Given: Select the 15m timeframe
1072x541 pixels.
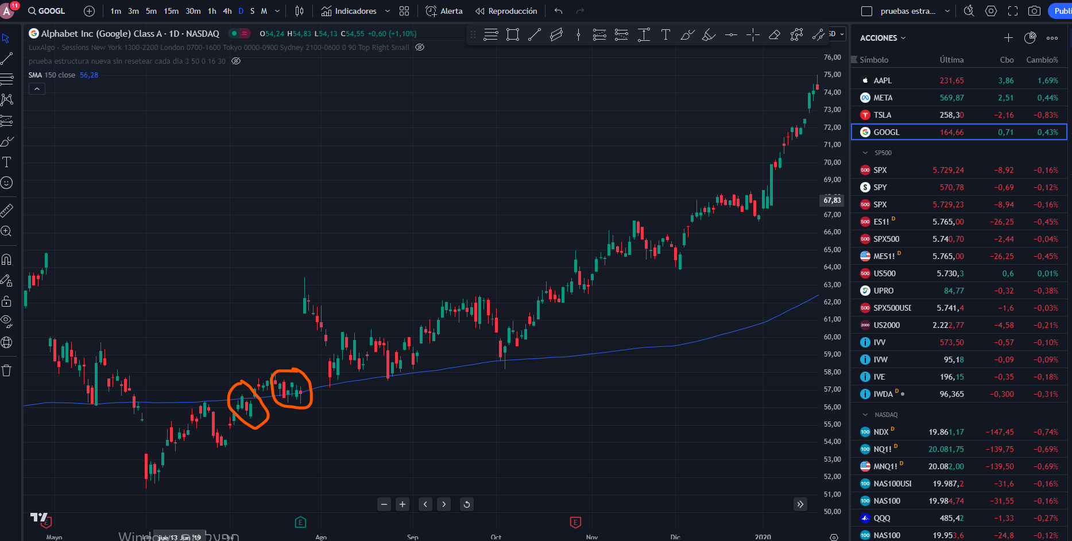Looking at the screenshot, I should (171, 11).
